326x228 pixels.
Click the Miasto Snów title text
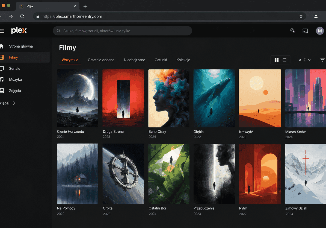[295, 132]
